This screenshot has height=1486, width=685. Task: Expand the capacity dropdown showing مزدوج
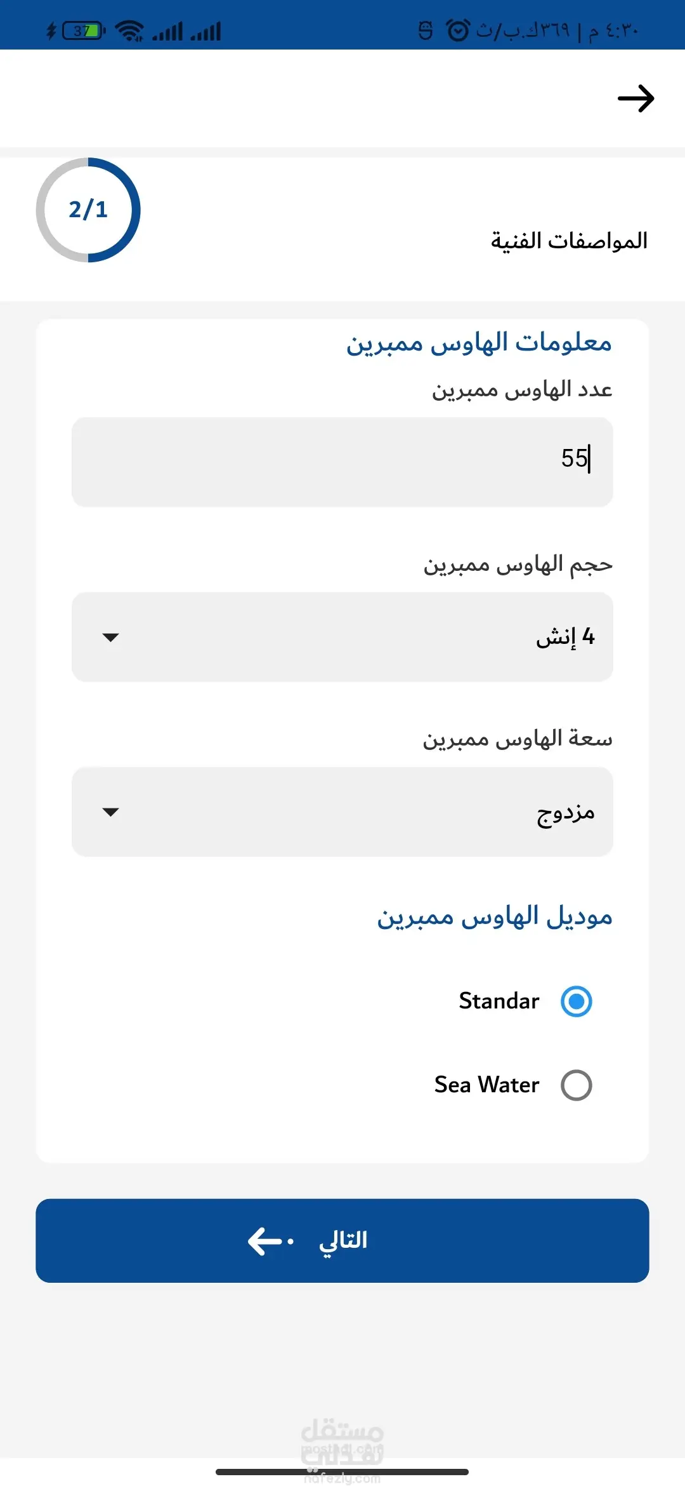342,812
